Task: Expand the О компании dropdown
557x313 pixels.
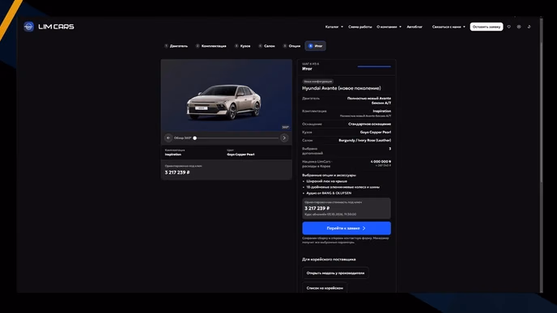Action: (x=389, y=27)
